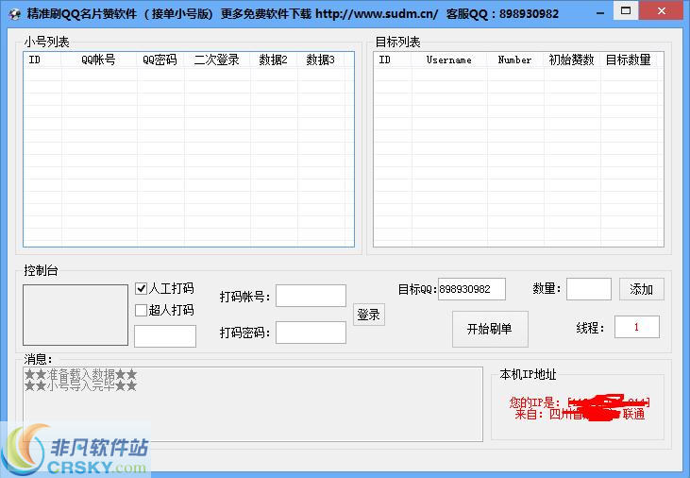Screen dimensions: 690x478
Task: Click the captcha image preview box
Action: point(76,315)
